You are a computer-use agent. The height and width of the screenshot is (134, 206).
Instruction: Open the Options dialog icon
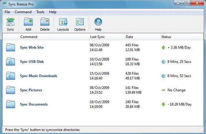click(80, 22)
